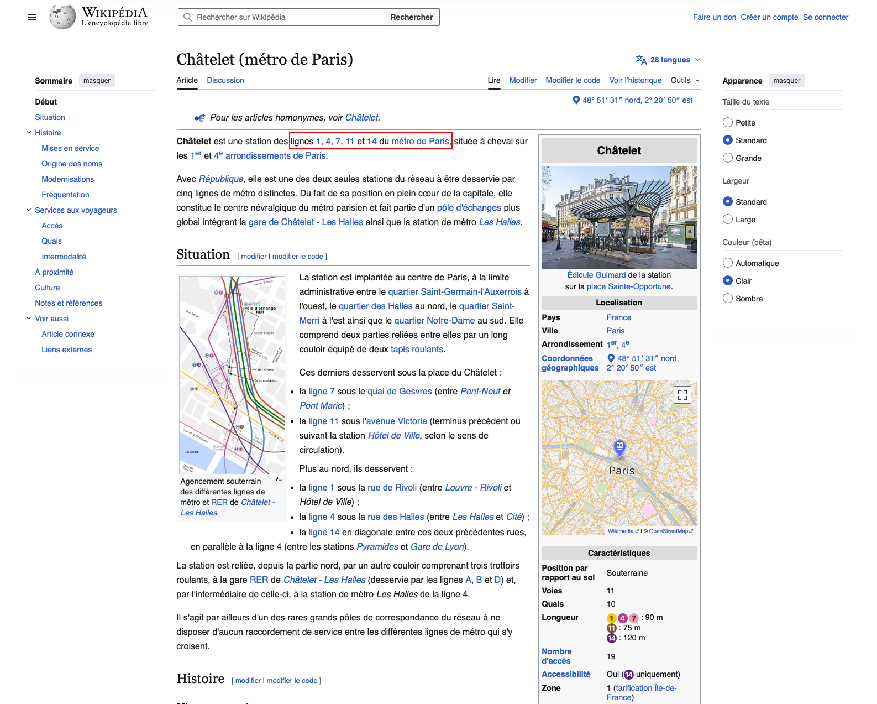Open Voir l'historique tab

point(636,80)
